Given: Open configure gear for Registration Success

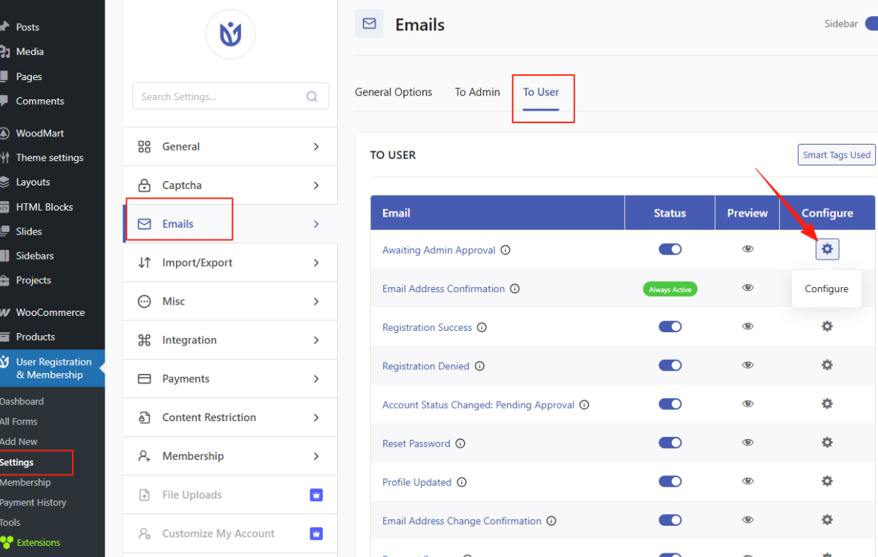Looking at the screenshot, I should [x=827, y=326].
